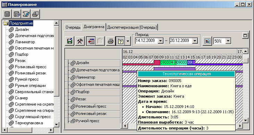The height and width of the screenshot is (135, 254).
Task: Click the gear icon next to Сканер
Action: point(11,98)
